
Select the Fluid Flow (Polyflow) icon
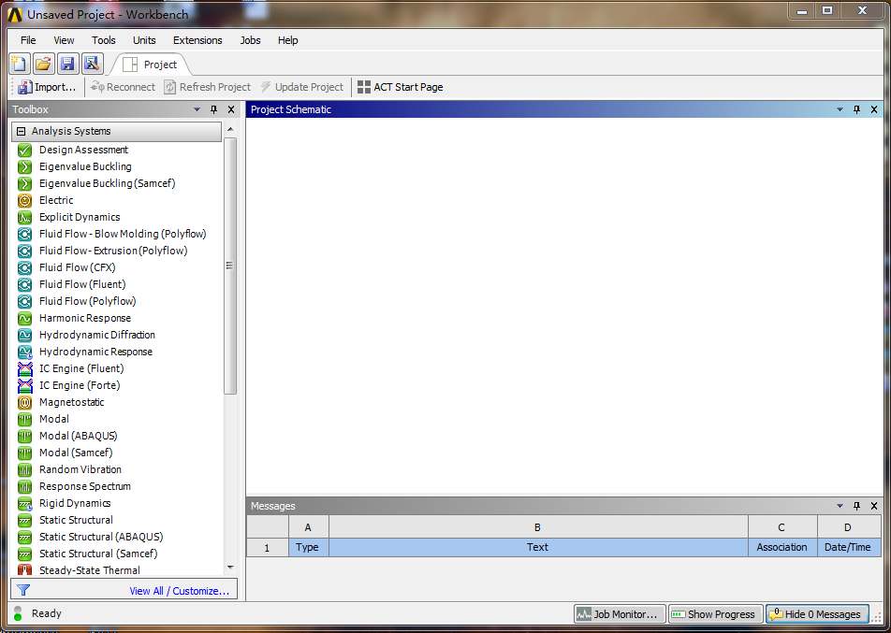(x=24, y=301)
